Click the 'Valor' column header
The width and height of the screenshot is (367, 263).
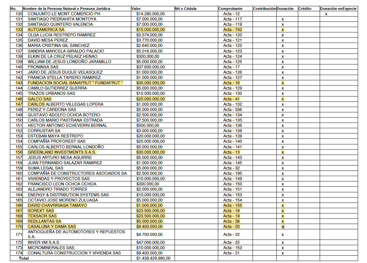coord(136,9)
